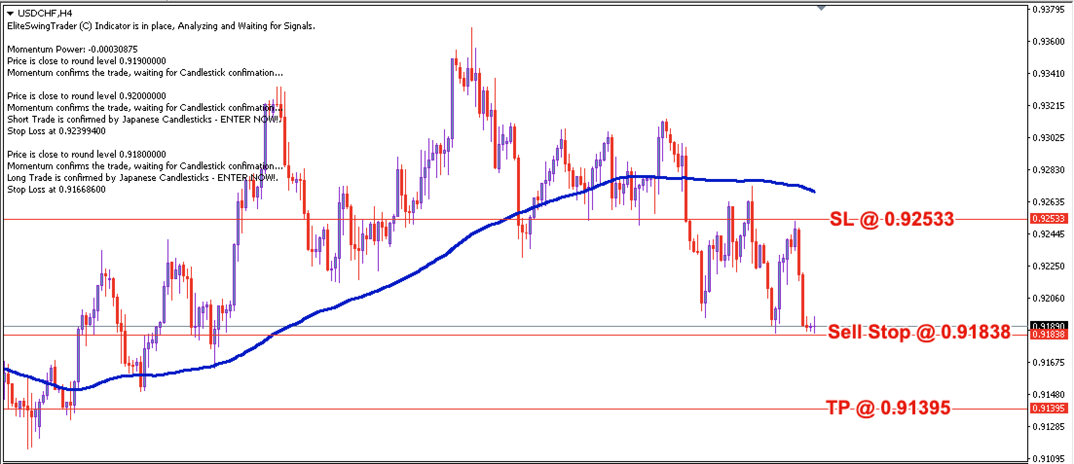1074x464 pixels.
Task: Click the Stop Loss at 0.92399400 text
Action: coord(56,131)
